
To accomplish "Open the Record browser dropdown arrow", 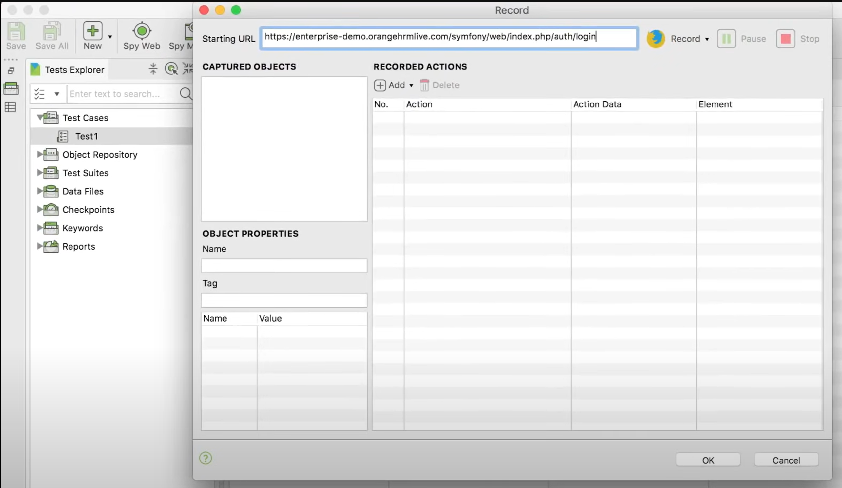I will [x=707, y=39].
